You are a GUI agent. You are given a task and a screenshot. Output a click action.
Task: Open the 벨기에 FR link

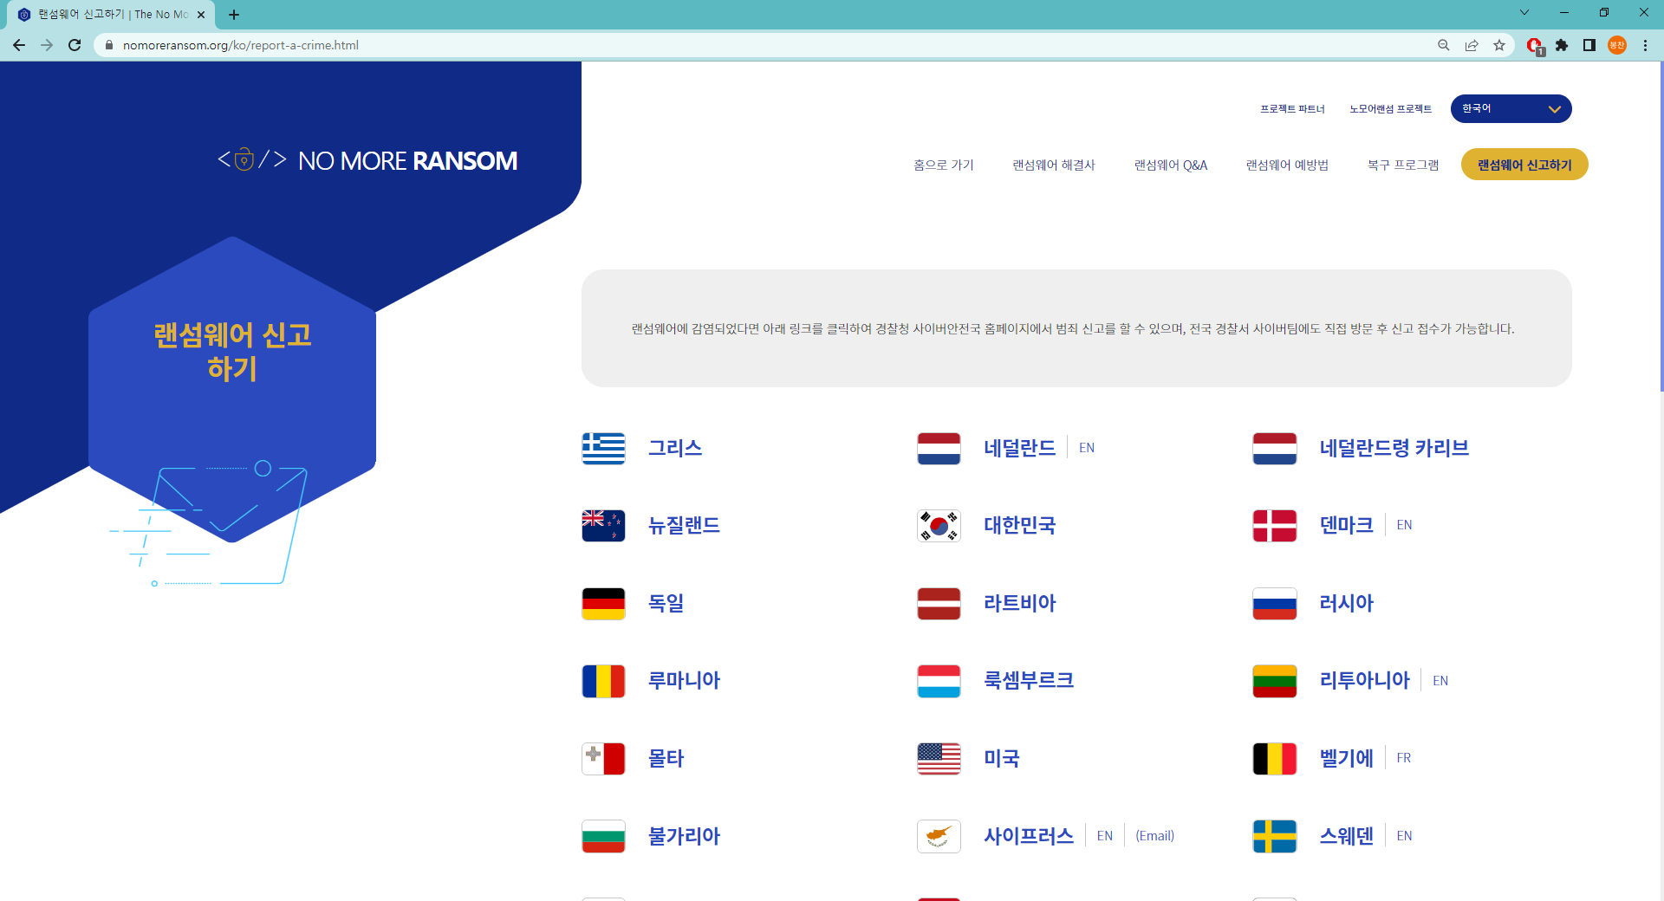coord(1404,758)
